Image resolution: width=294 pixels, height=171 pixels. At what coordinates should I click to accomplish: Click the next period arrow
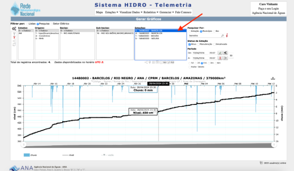tap(225, 58)
